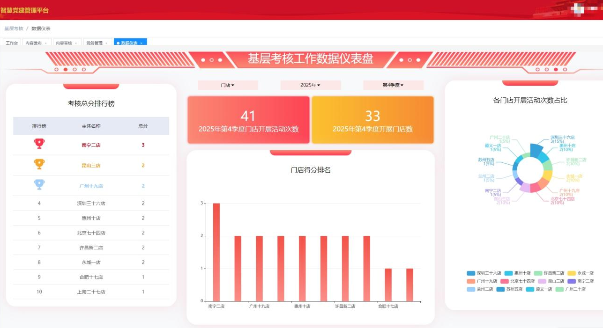Close the 内容审核 tab

tap(76, 43)
